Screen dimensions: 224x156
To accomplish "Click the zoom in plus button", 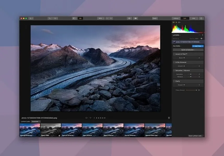I will point(111,18).
